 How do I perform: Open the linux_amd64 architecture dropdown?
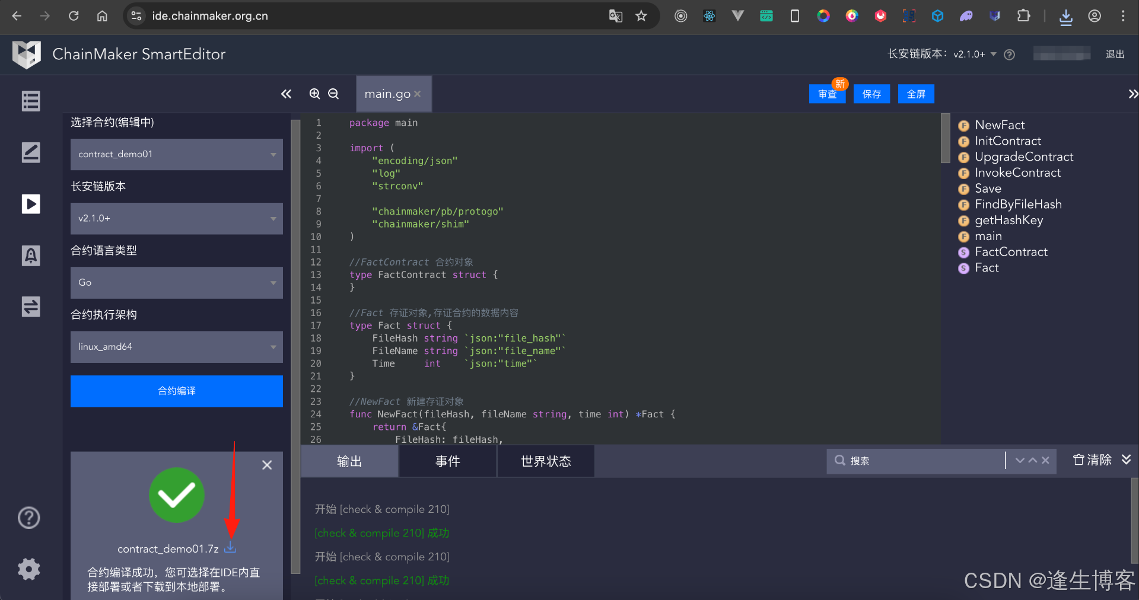point(177,346)
